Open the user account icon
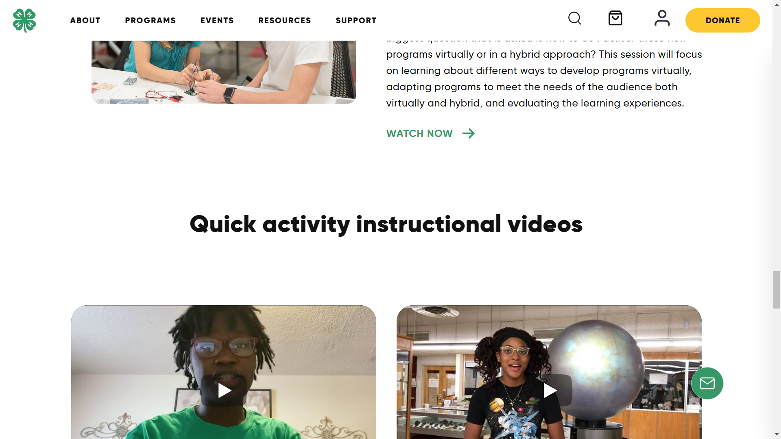The image size is (781, 439). [662, 18]
